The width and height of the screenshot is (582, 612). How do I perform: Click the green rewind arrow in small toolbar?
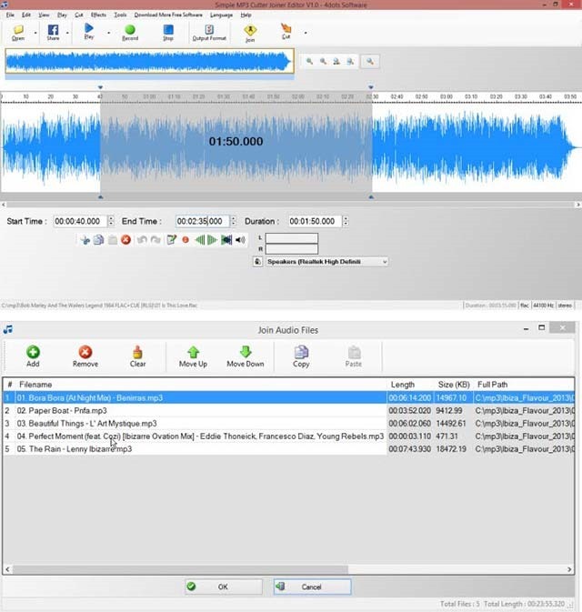point(200,240)
